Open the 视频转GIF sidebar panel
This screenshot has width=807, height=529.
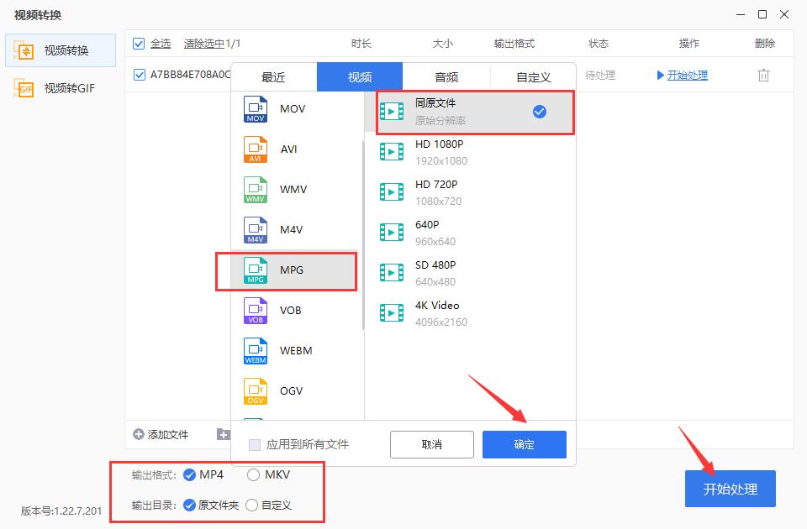[57, 88]
